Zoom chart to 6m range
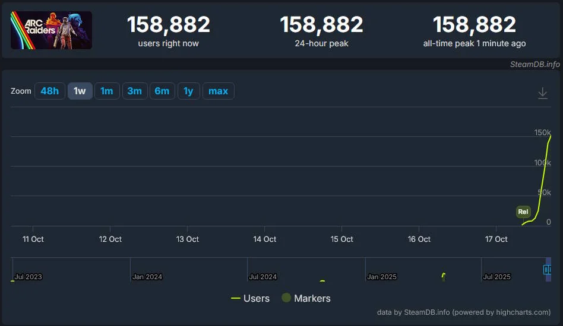 [162, 91]
